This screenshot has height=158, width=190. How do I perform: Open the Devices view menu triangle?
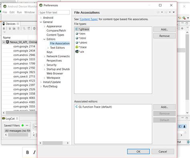coord(4,32)
